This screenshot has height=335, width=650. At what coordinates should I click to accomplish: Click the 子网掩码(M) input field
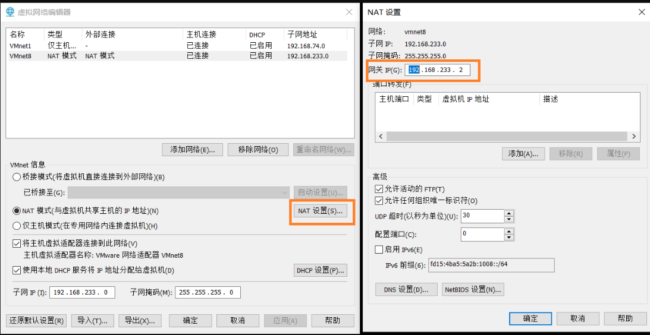208,292
